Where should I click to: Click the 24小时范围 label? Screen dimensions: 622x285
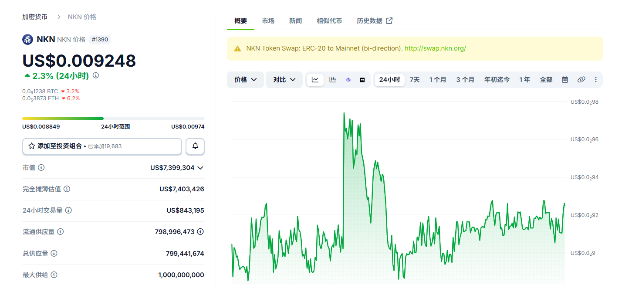115,127
